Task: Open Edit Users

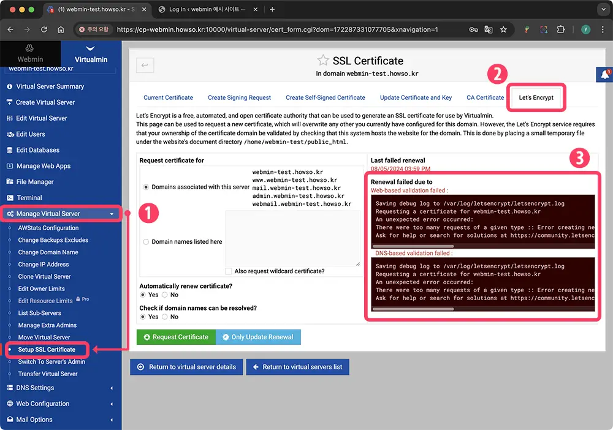Action: [x=31, y=134]
